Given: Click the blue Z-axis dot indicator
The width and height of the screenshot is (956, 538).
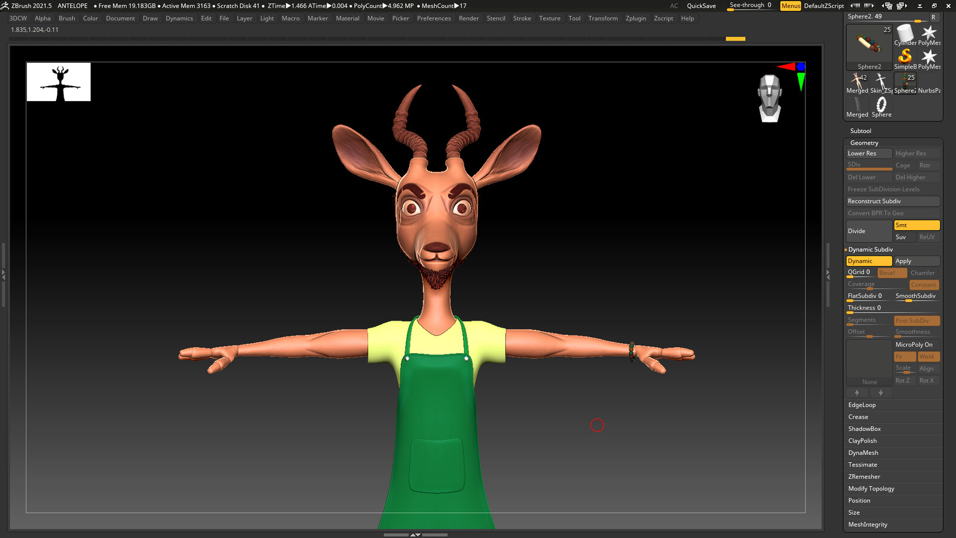Looking at the screenshot, I should point(801,66).
